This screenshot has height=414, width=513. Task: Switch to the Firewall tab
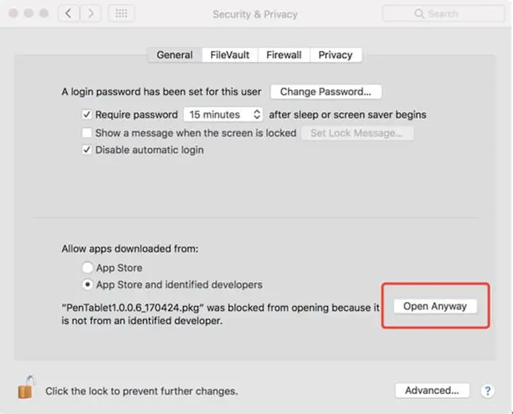click(283, 55)
